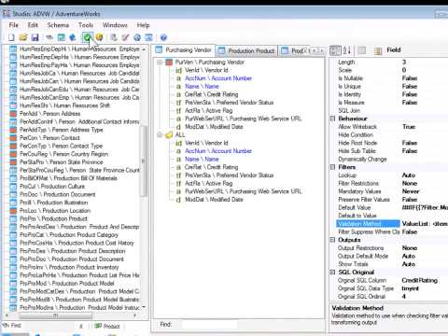Click the Output Default Mode row
The width and height of the screenshot is (448, 336).
tap(392, 257)
